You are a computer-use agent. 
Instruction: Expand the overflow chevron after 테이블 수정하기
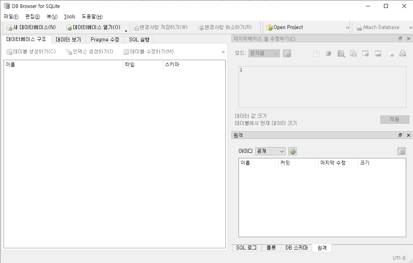pyautogui.click(x=223, y=52)
